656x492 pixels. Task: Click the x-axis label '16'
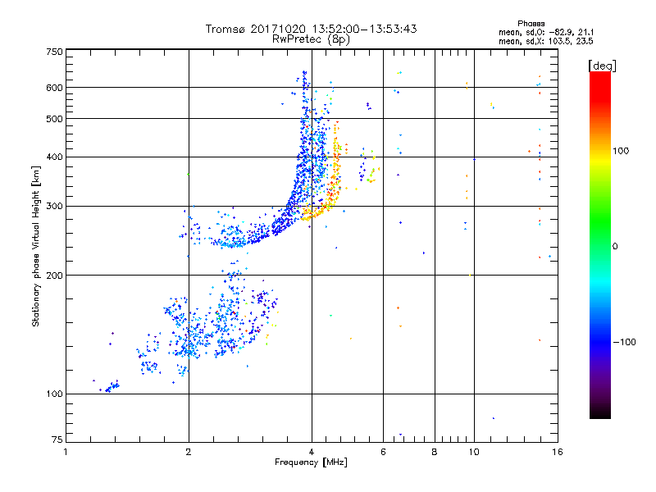(558, 452)
